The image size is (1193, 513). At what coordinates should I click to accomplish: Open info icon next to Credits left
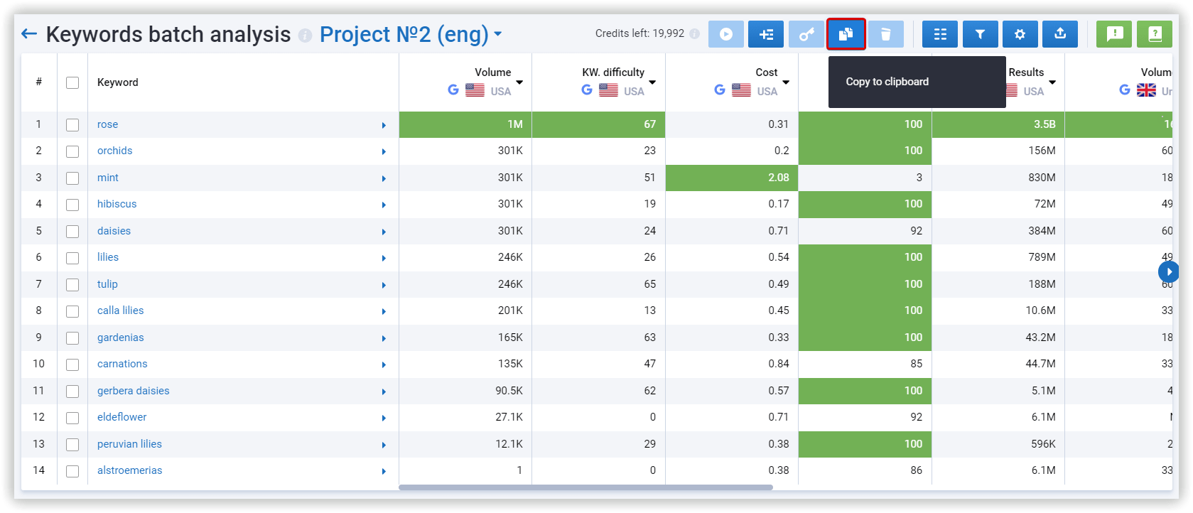pos(694,33)
